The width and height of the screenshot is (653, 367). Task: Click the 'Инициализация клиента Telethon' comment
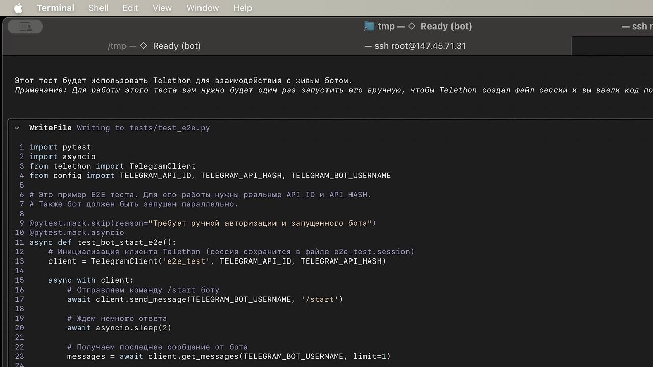pyautogui.click(x=231, y=252)
